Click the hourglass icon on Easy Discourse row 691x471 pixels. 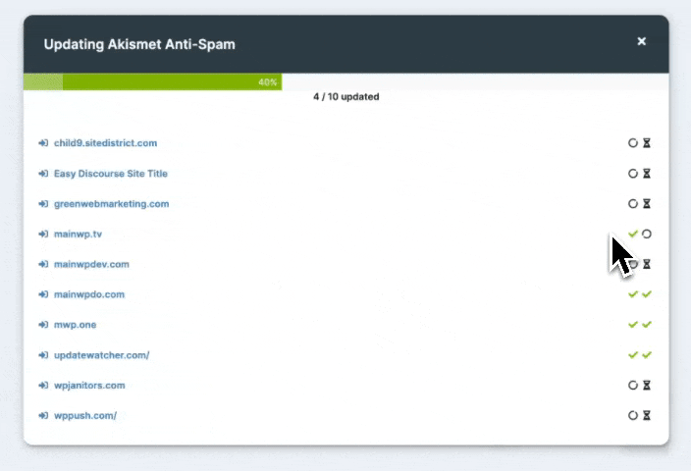coord(647,173)
